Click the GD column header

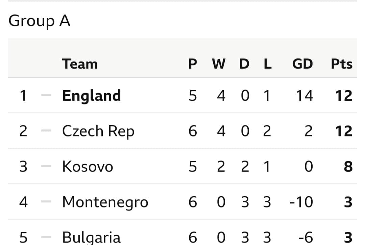point(302,64)
